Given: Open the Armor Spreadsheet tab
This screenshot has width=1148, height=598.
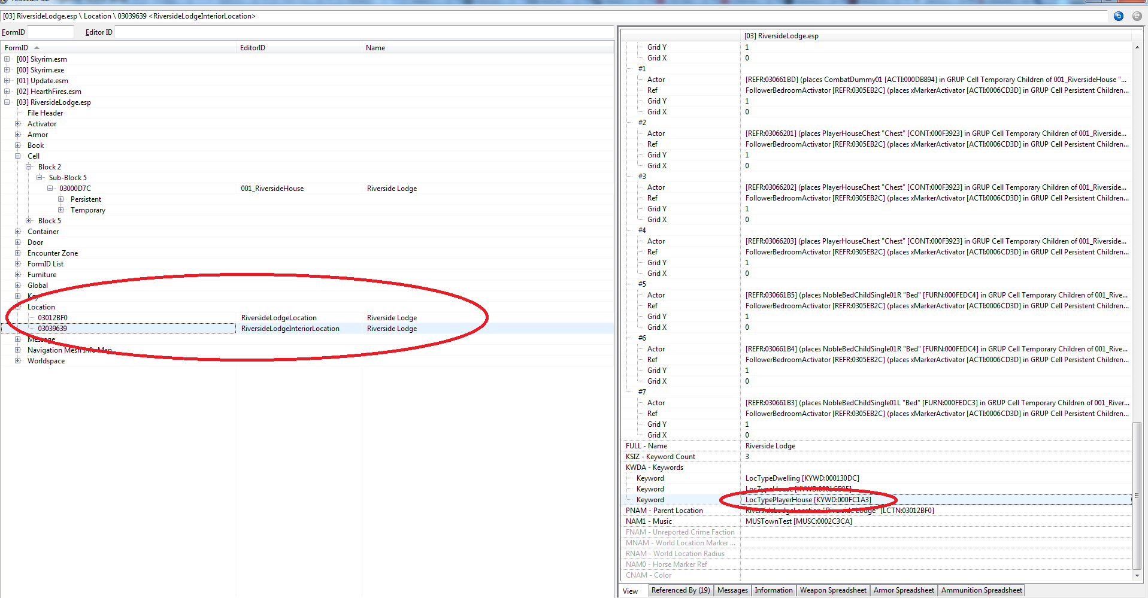Looking at the screenshot, I should [x=904, y=590].
